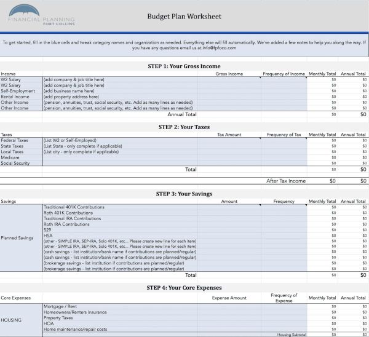Select the Self-Employment business name cell
This screenshot has height=337, width=369.
(121, 91)
